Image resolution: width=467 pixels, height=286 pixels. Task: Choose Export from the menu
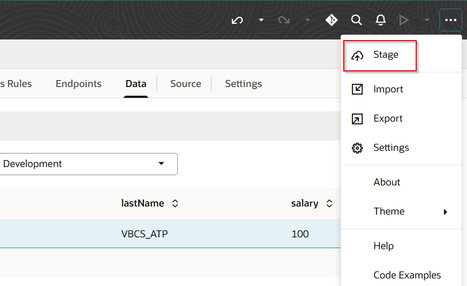388,118
